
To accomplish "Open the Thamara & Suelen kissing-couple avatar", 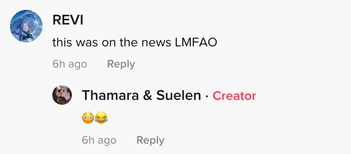I will (x=62, y=95).
